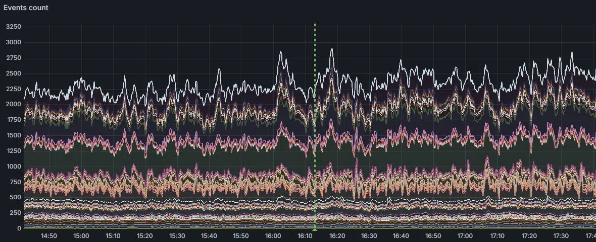The width and height of the screenshot is (596, 242).
Task: Click the green annotation triangle on the time axis
Action: pos(315,229)
